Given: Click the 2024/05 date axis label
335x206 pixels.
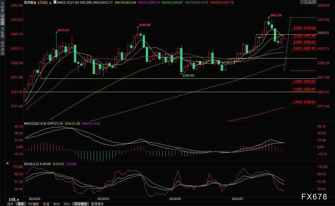Looking at the screenshot, I should click(103, 199).
